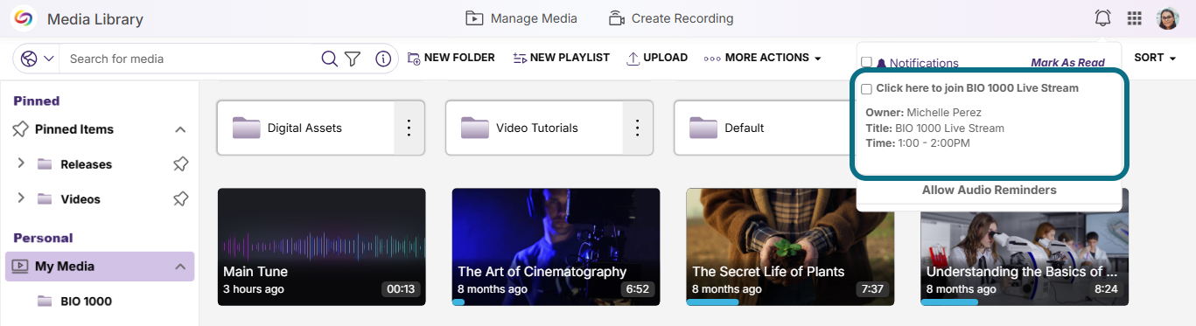Click the Personal section heading
Image resolution: width=1196 pixels, height=326 pixels.
coord(43,238)
